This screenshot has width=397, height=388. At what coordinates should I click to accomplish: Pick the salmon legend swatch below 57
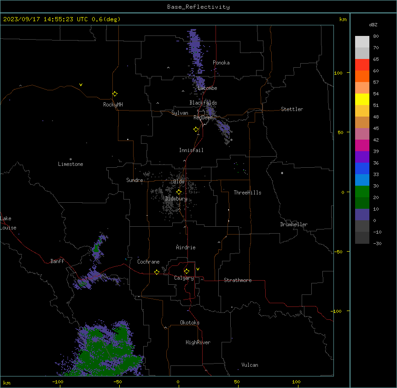(x=362, y=88)
